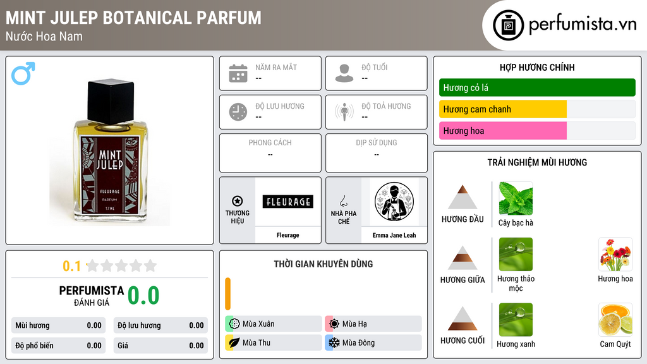This screenshot has width=647, height=364.
Task: Click the Mùa Đông snowflake icon
Action: click(334, 343)
